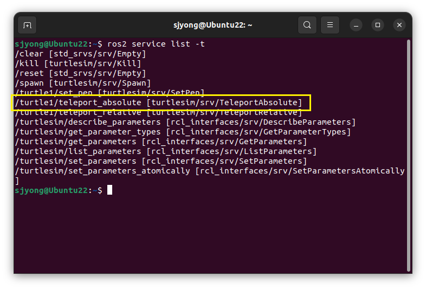Click the /turtlesim/set_parameters [rcl_interfaces/srv/SetParameters] line

[161, 161]
